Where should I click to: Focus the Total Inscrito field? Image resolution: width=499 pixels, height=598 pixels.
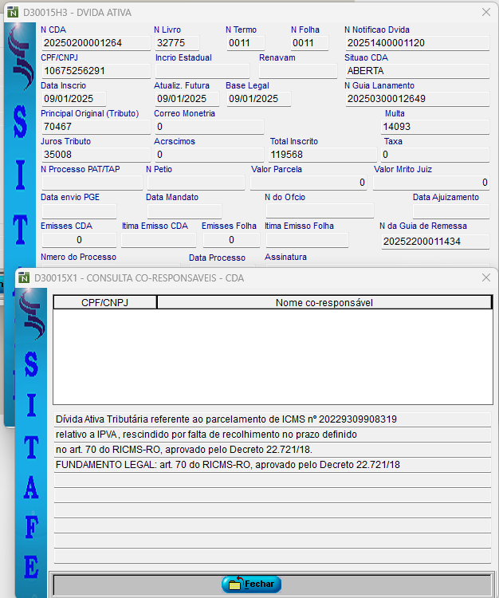pyautogui.click(x=317, y=155)
